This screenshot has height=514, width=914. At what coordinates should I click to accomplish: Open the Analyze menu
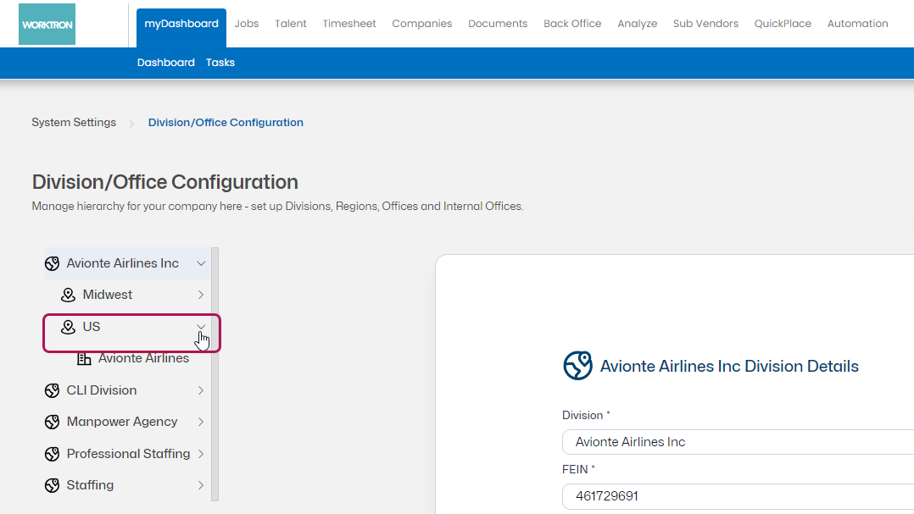coord(637,24)
